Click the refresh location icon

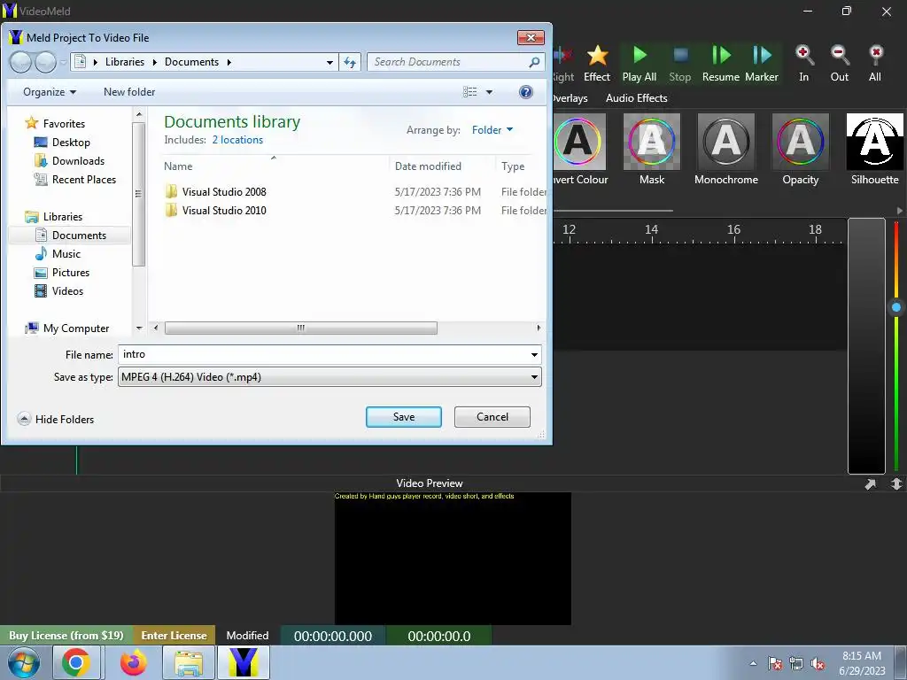point(350,62)
